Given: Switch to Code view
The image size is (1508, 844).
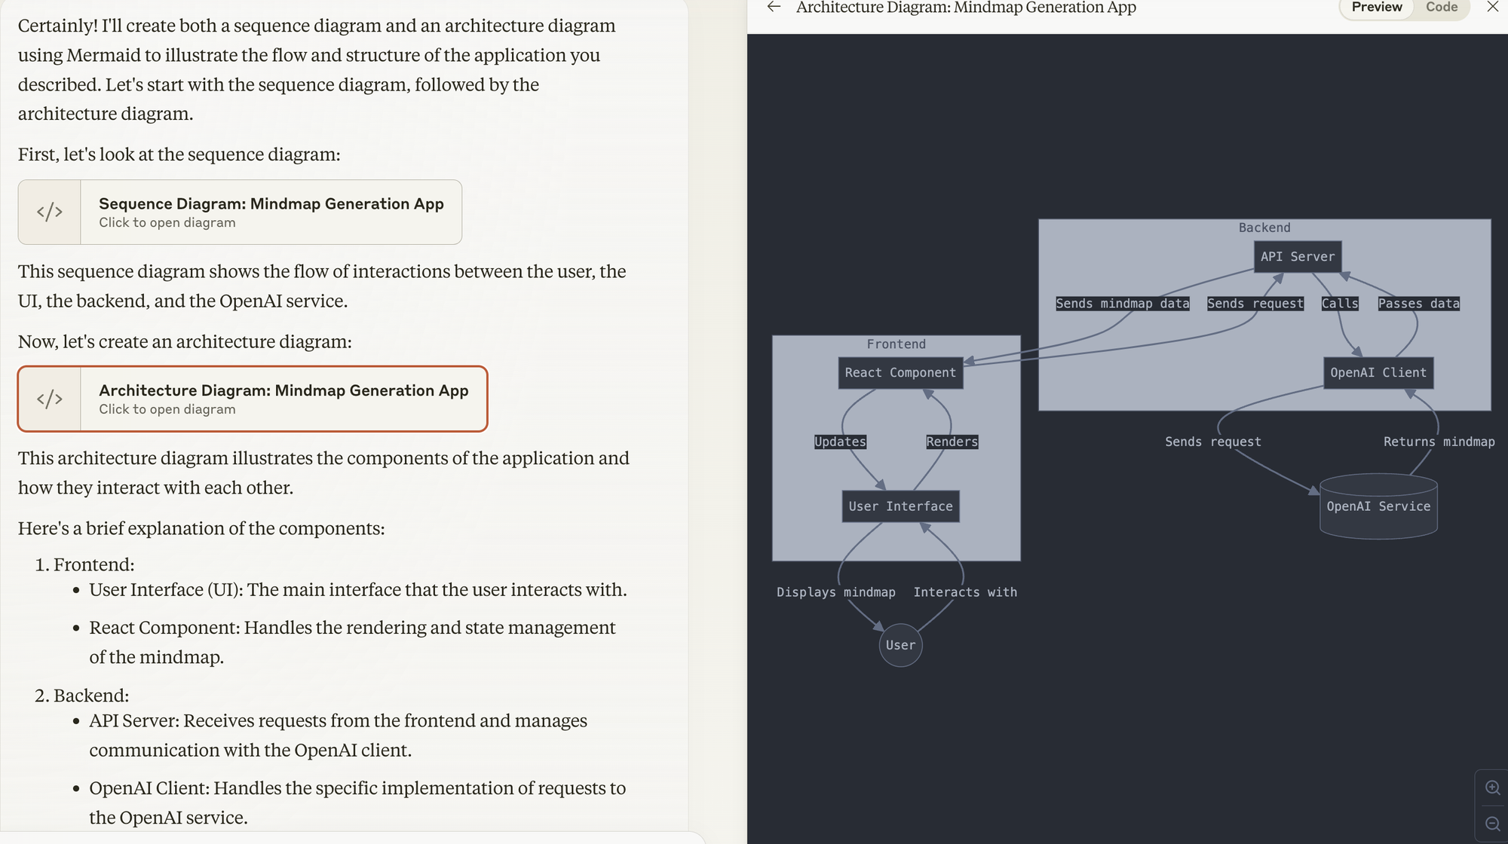Looking at the screenshot, I should [x=1441, y=8].
